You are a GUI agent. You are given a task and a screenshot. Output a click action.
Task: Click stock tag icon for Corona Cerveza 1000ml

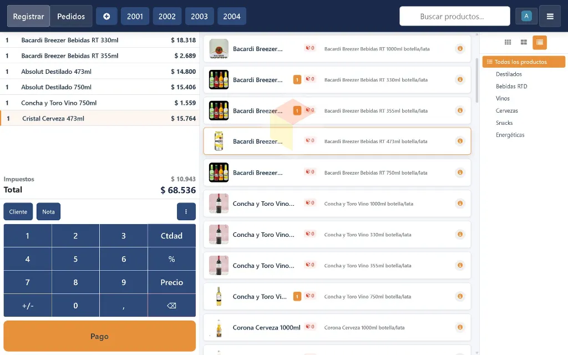coord(310,327)
